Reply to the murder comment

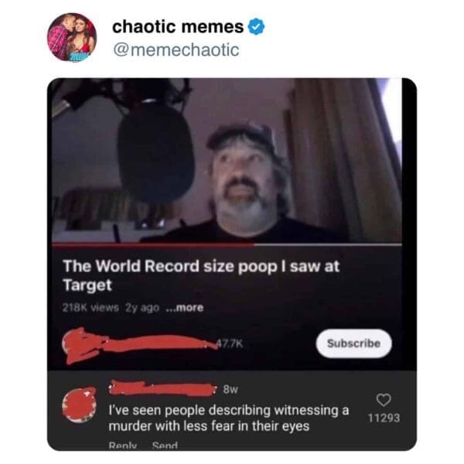(123, 445)
